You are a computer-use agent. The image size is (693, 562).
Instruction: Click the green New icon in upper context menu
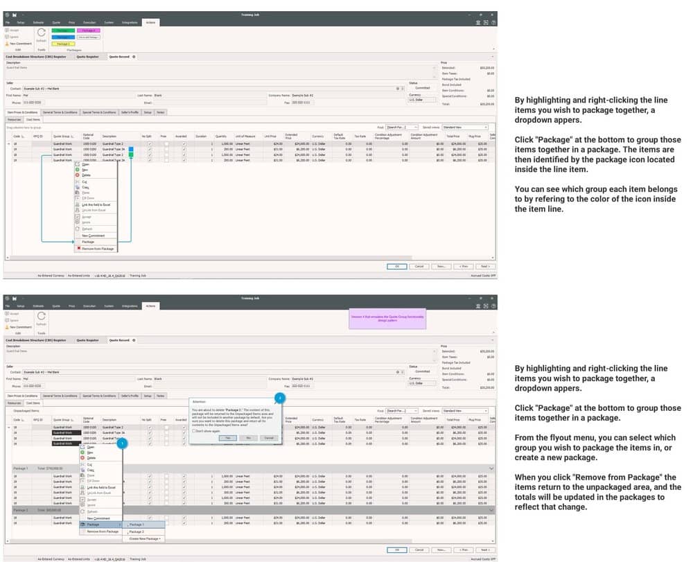[x=78, y=169]
